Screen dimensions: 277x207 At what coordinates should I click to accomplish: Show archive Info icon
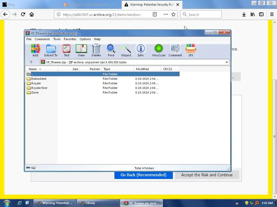[141, 50]
